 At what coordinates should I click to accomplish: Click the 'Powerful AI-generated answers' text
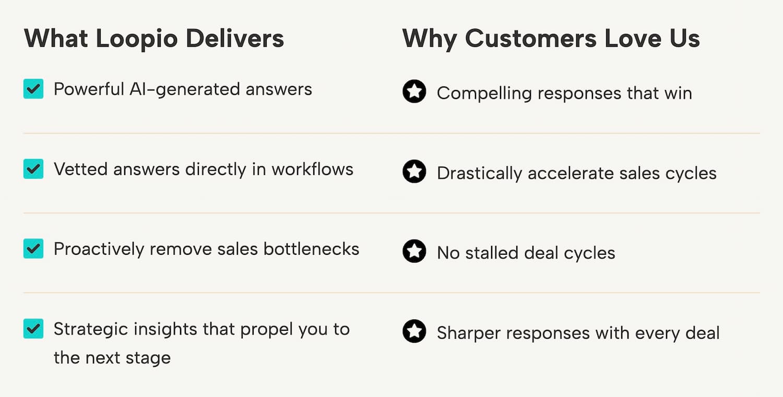183,89
